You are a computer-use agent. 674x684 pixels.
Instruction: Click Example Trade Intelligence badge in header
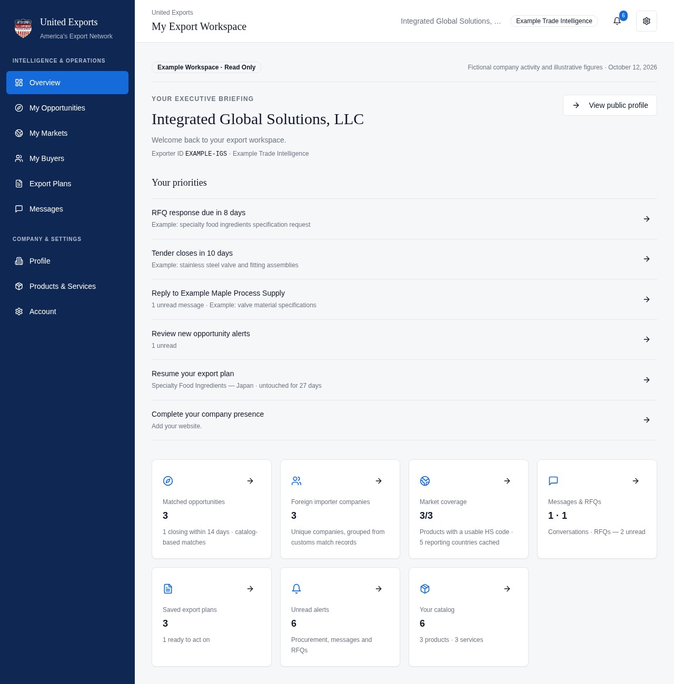[554, 21]
